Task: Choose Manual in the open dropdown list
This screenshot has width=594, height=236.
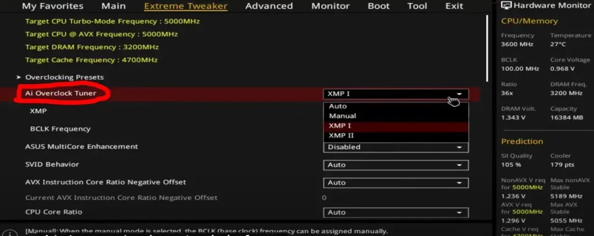Action: point(396,116)
